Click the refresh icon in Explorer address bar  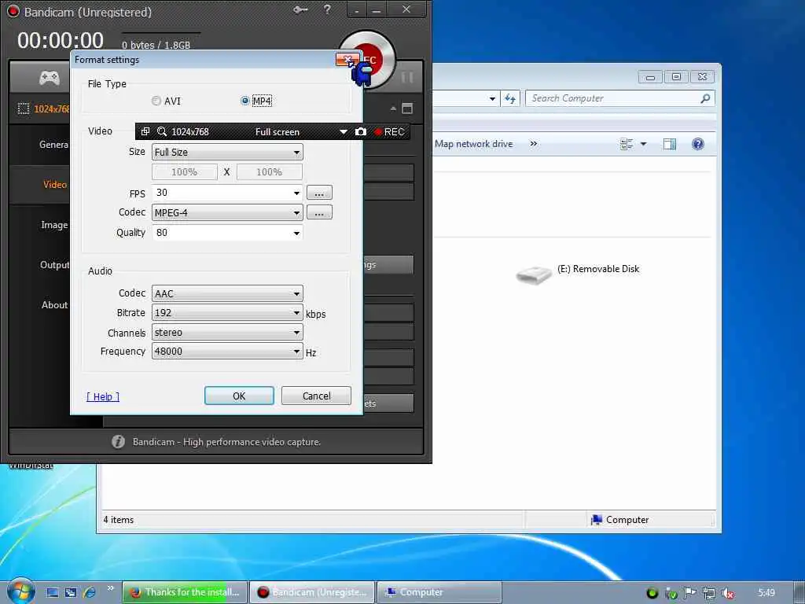pyautogui.click(x=510, y=98)
